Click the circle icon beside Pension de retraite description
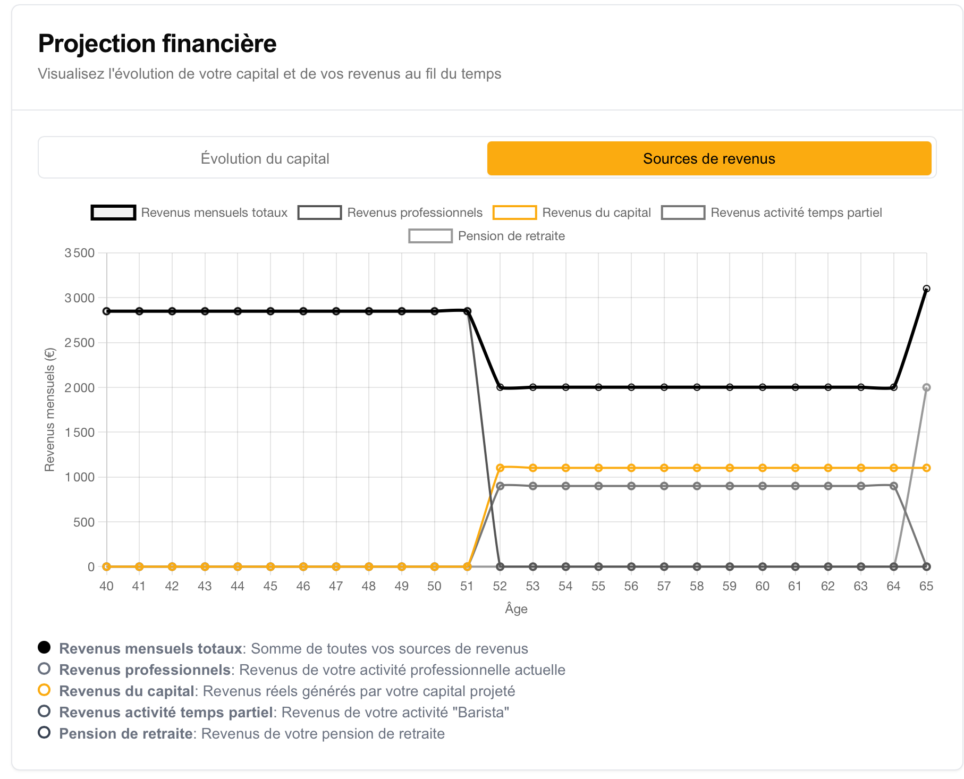This screenshot has height=779, width=964. [x=44, y=732]
